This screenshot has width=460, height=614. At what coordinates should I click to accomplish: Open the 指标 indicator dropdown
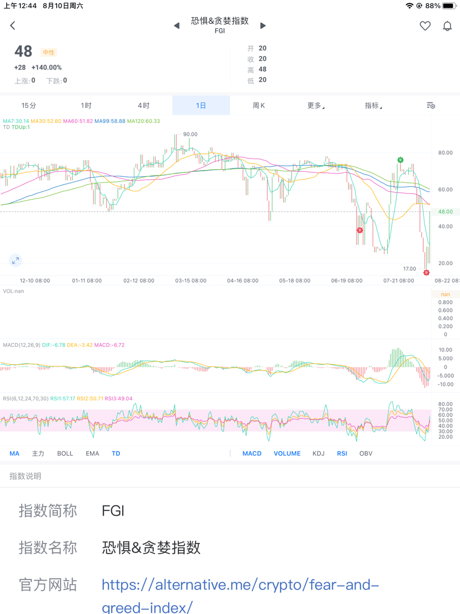(373, 105)
